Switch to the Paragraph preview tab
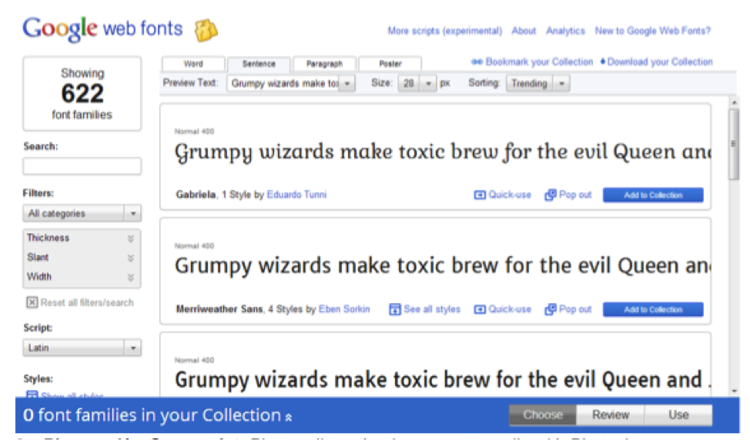The image size is (750, 440). click(x=324, y=64)
